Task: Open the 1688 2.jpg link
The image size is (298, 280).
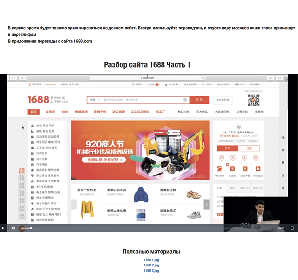Action: [x=151, y=265]
